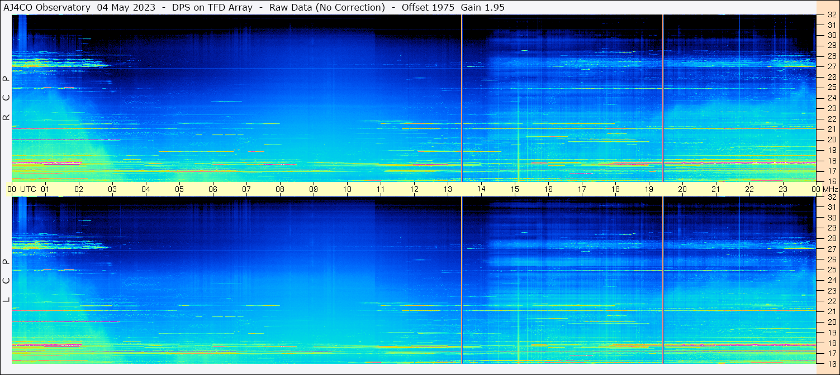Viewport: 840px width, 375px height.
Task: Select hour "04" on the UTC axis
Action: pyautogui.click(x=146, y=189)
